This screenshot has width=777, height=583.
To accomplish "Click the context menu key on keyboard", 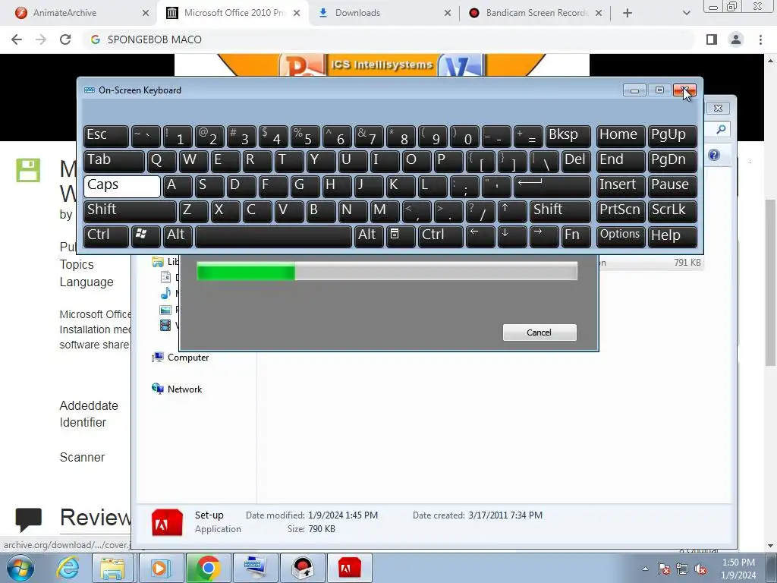I will [x=401, y=236].
